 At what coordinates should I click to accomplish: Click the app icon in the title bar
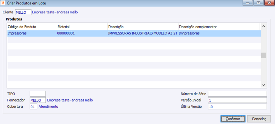[x=3, y=3]
